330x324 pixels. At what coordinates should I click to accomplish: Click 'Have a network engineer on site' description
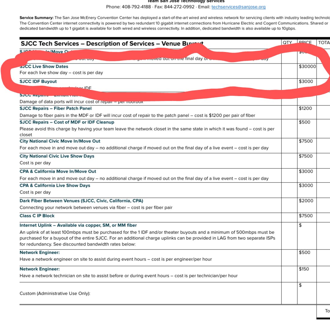click(x=116, y=259)
